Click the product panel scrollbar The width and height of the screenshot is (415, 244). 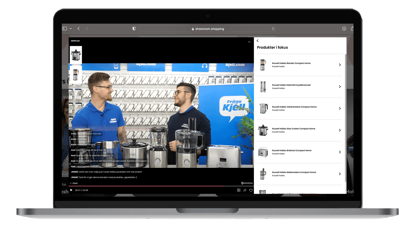(x=345, y=118)
